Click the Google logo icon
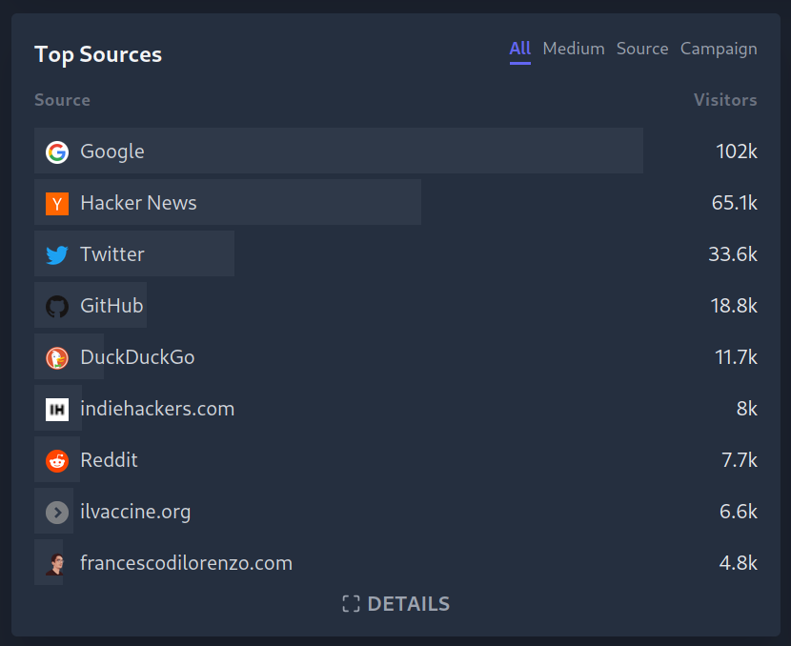791x646 pixels. coord(57,151)
